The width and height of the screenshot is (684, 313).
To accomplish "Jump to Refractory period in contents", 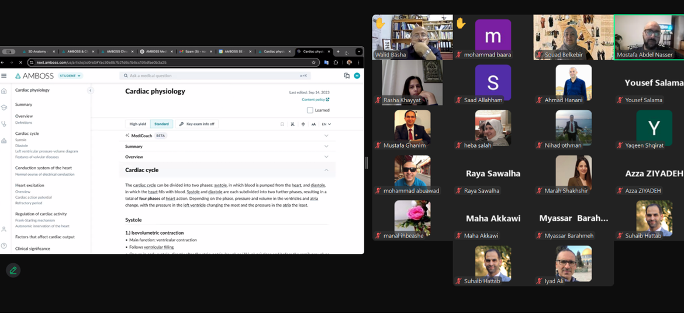I will coord(29,203).
